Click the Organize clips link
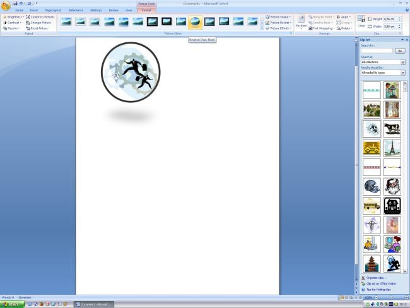Viewport: 410px width, 308px height. coord(377,278)
